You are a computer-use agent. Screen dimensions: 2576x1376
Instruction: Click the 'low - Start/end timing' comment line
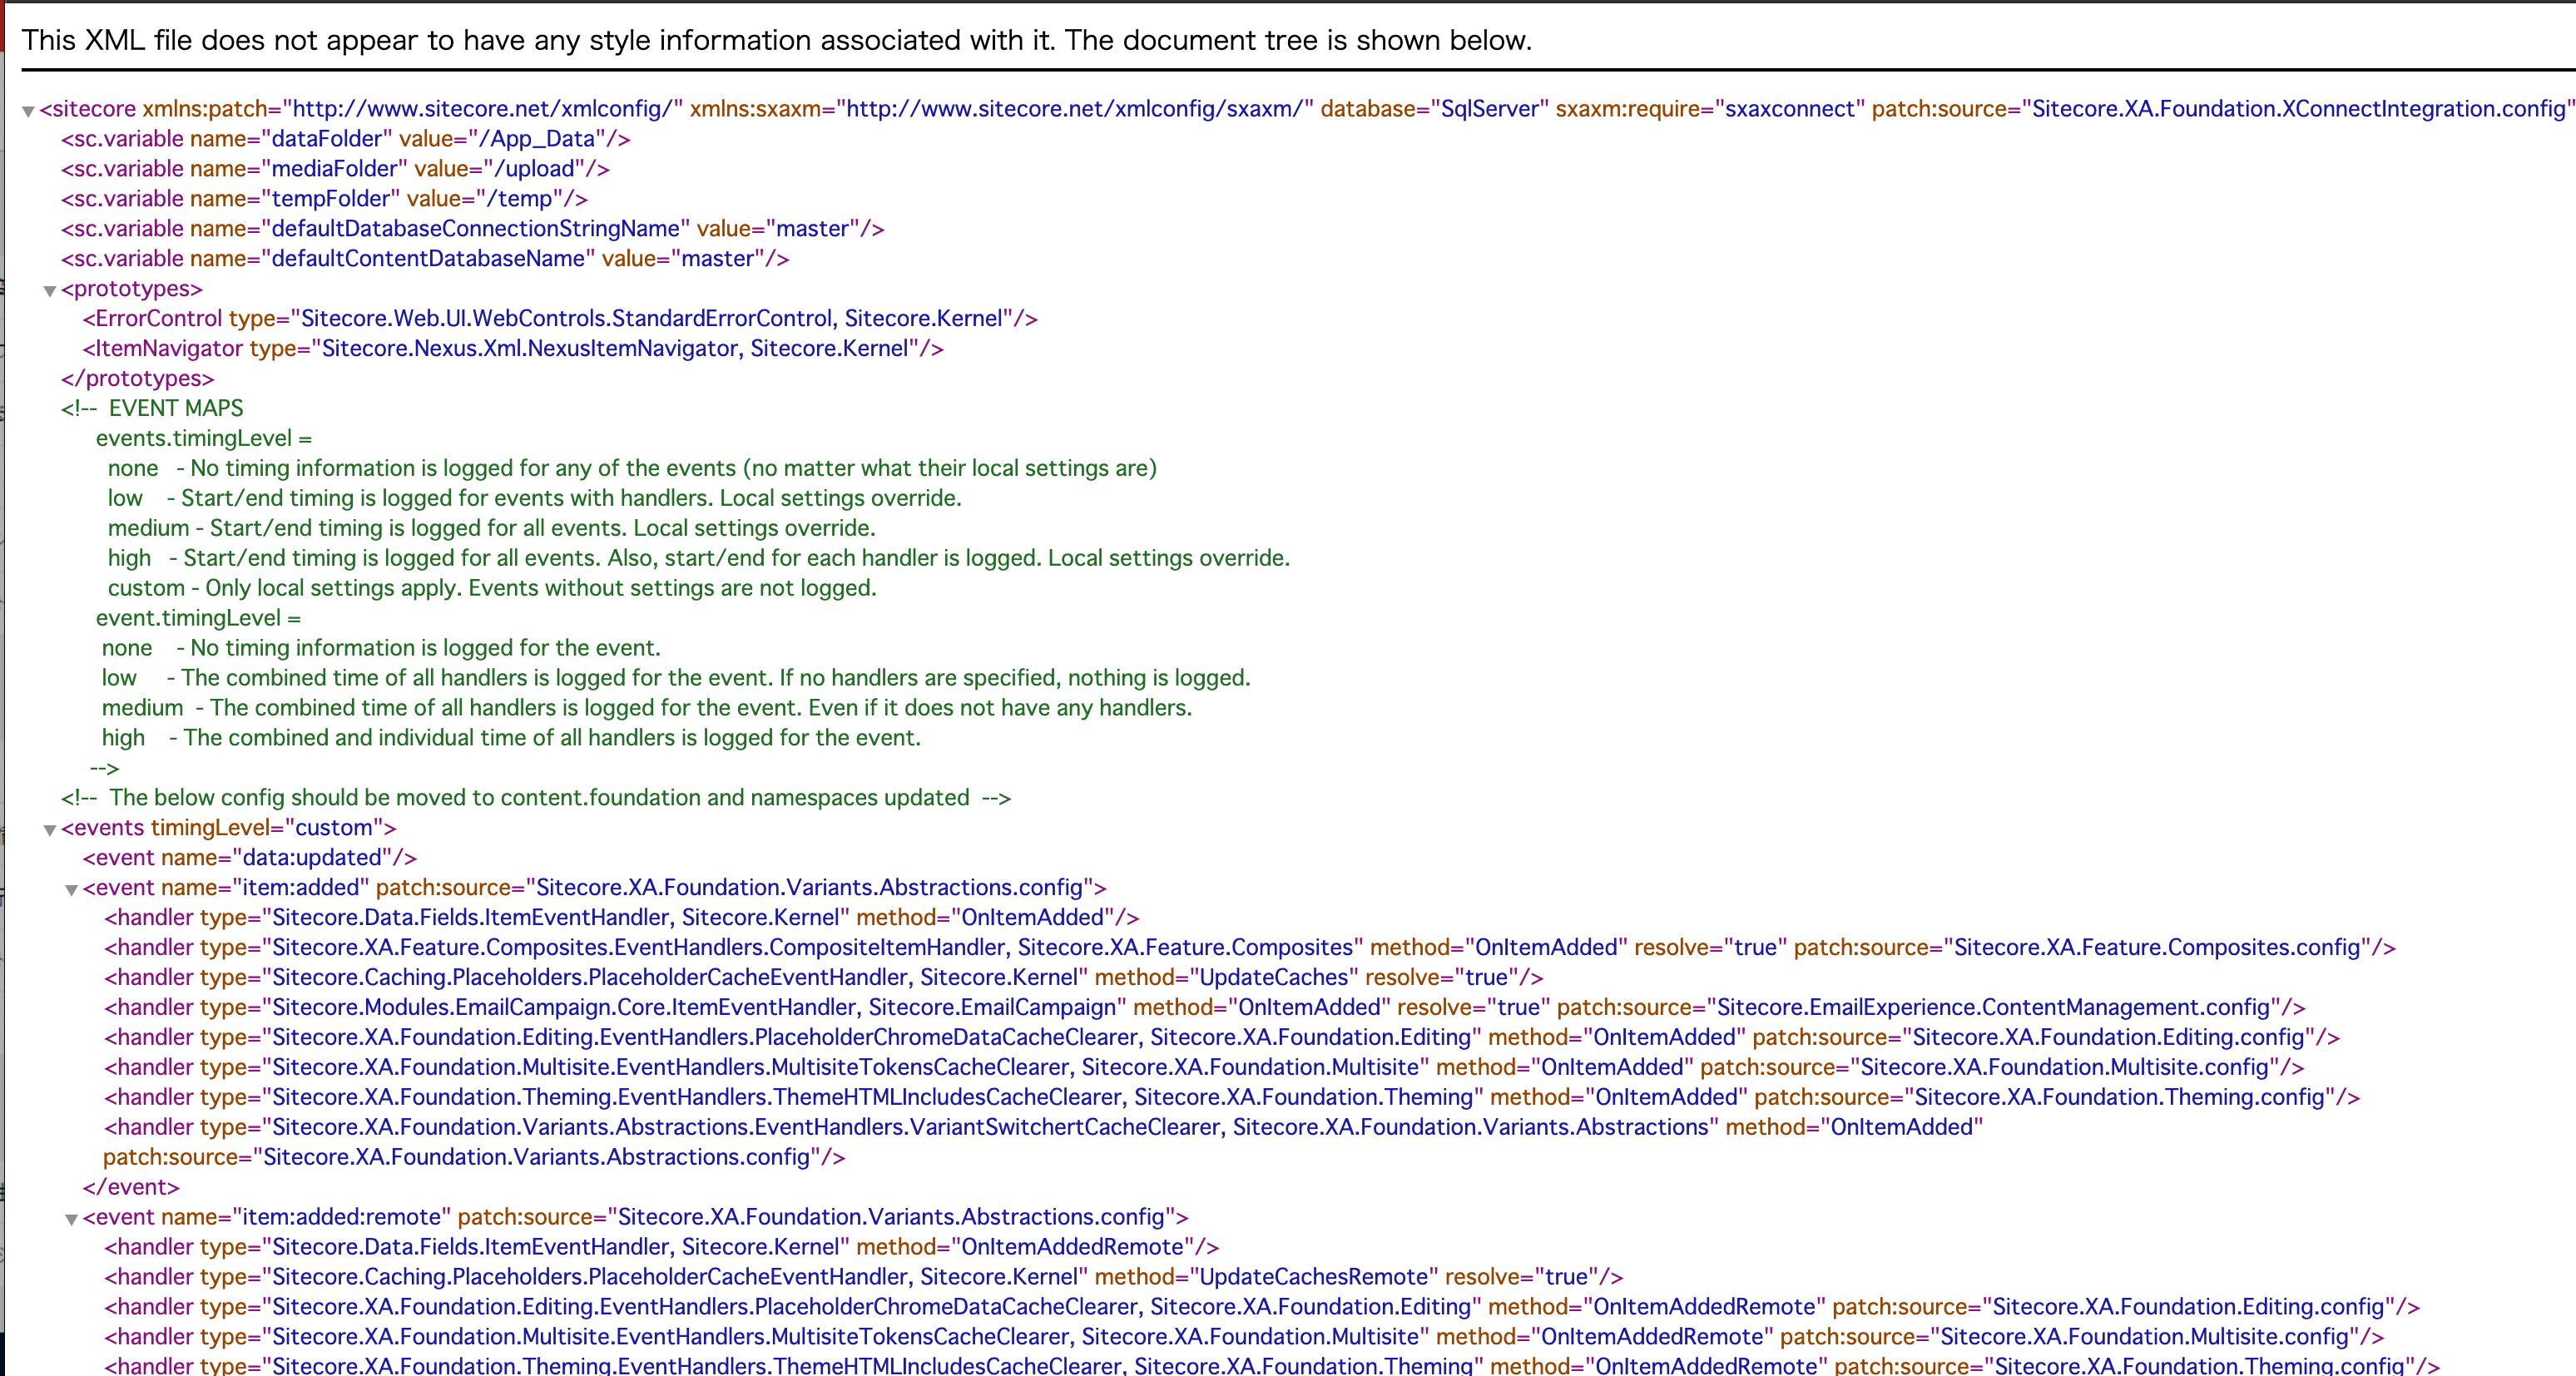point(534,498)
